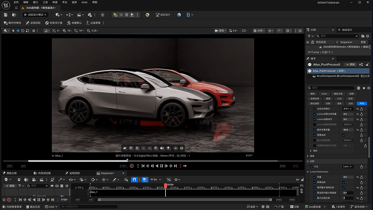Open the 编辑 menu
373x210 pixels.
[26, 2]
